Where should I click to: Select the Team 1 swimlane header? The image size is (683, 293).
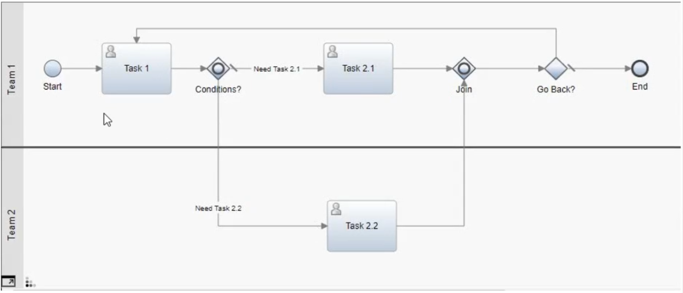click(x=12, y=75)
